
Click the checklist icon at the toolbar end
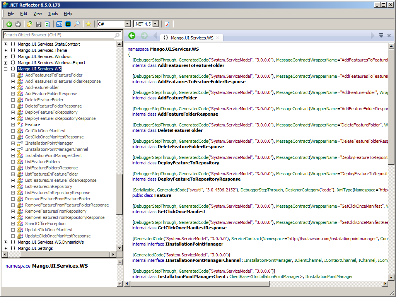[x=167, y=24]
